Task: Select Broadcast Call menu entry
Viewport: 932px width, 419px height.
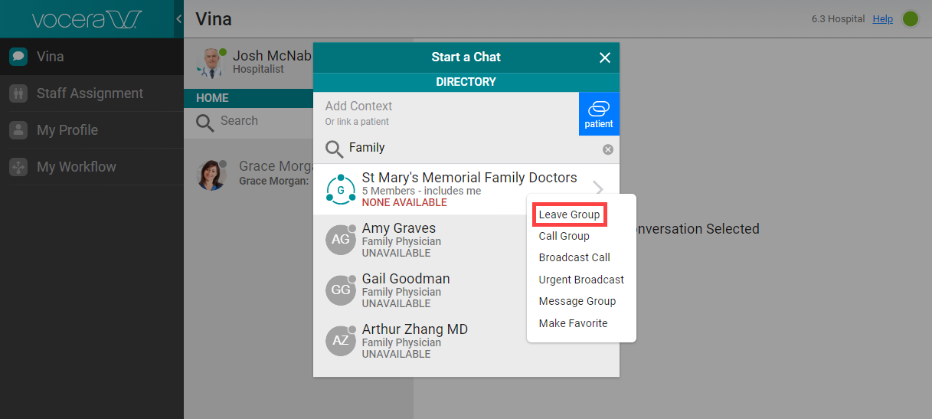Action: [x=574, y=257]
